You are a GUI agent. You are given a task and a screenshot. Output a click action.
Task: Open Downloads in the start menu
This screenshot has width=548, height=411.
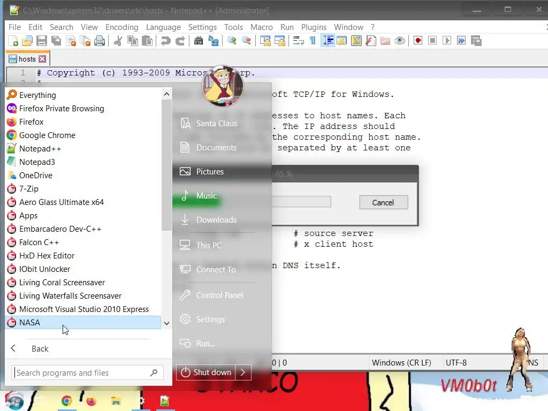coord(222,220)
